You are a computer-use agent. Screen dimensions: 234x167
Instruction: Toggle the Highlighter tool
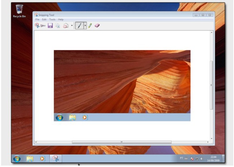(90, 26)
